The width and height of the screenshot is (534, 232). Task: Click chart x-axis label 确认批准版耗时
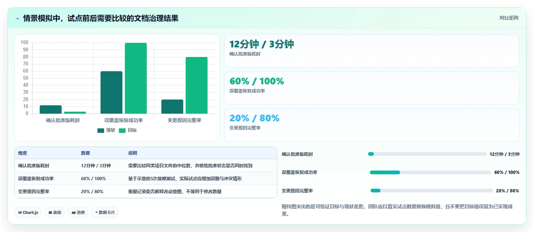[x=63, y=121]
